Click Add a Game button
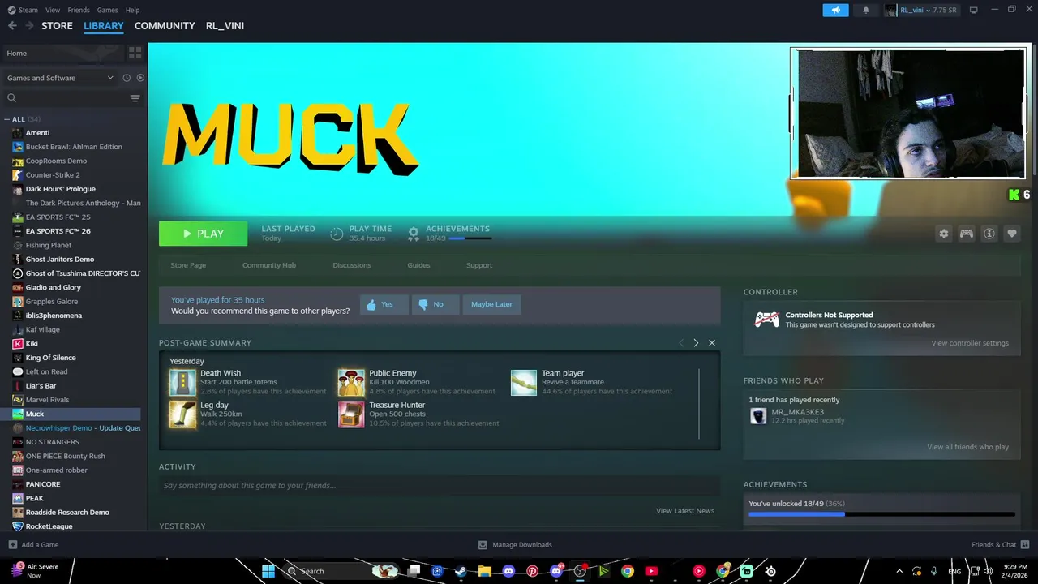 [x=33, y=545]
